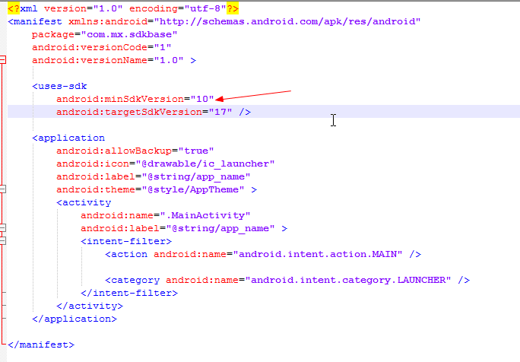
Task: Click the closing </manifest> tag
Action: pos(41,345)
